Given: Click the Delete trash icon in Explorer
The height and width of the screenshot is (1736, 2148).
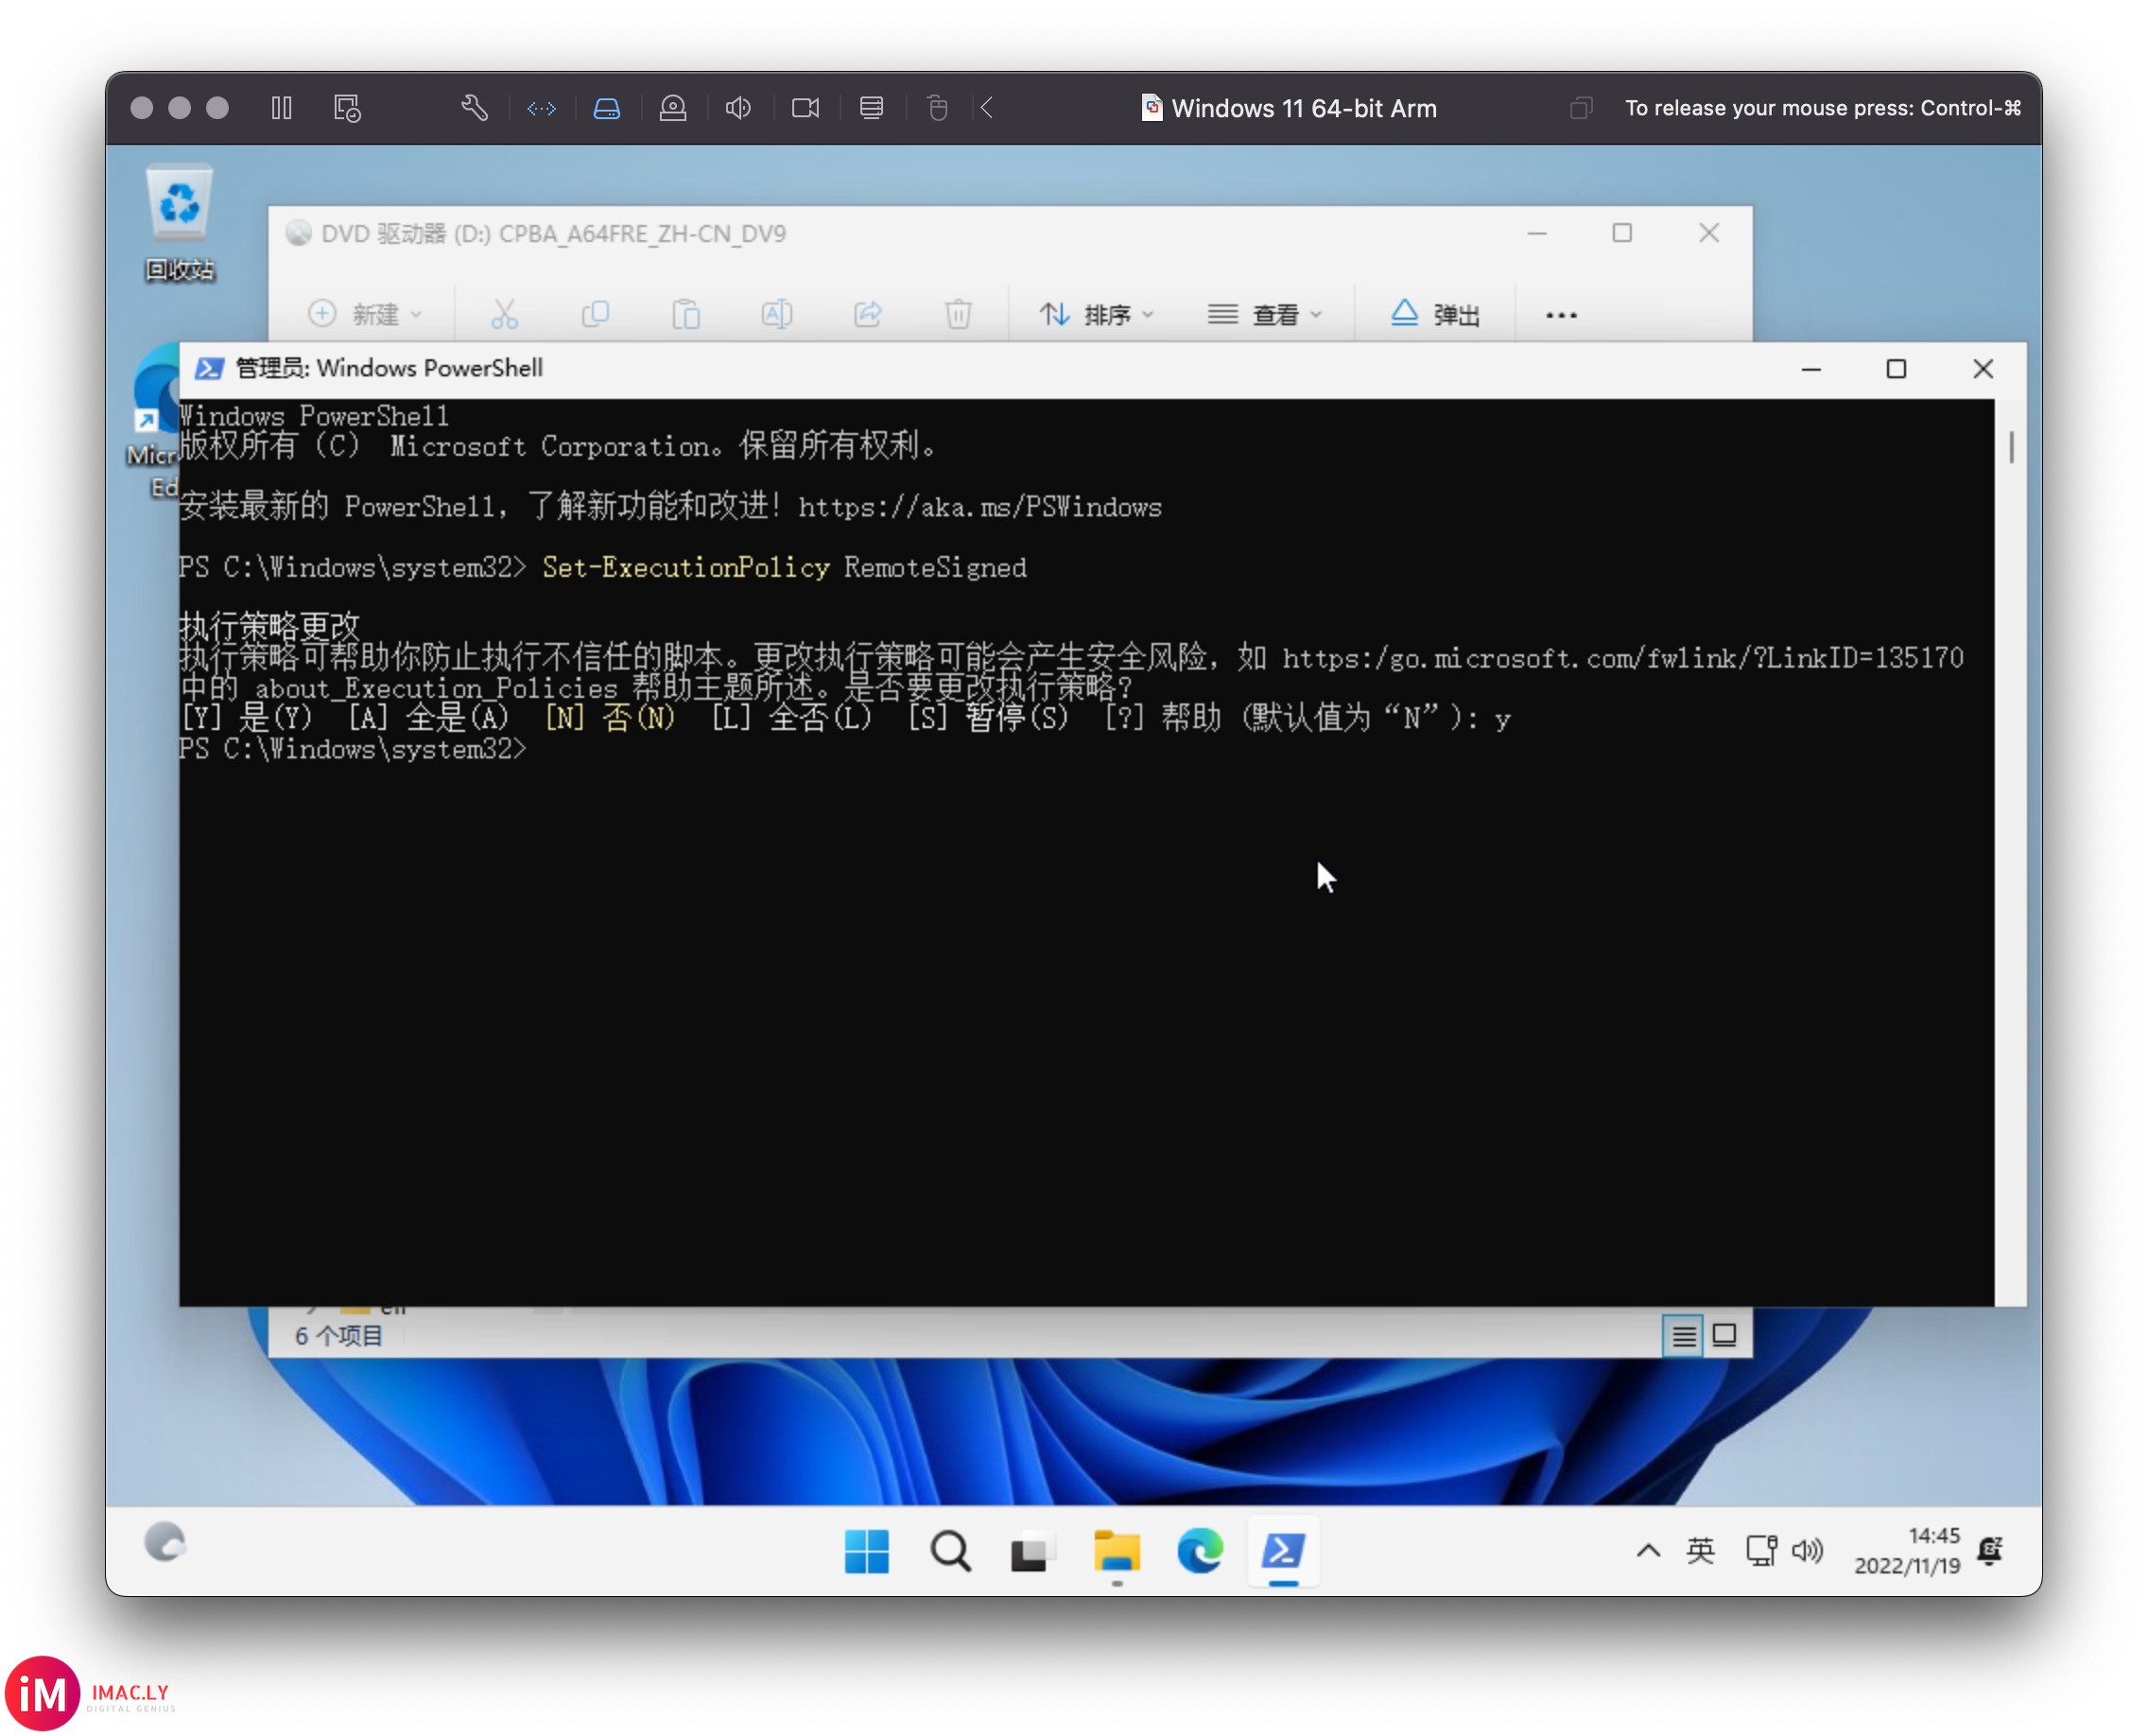Looking at the screenshot, I should click(958, 315).
